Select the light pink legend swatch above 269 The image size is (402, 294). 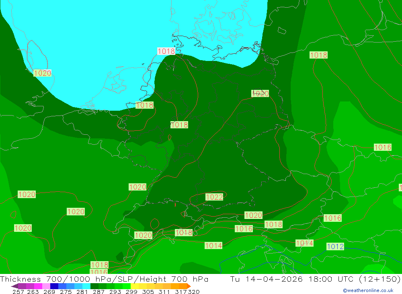(x=46, y=286)
